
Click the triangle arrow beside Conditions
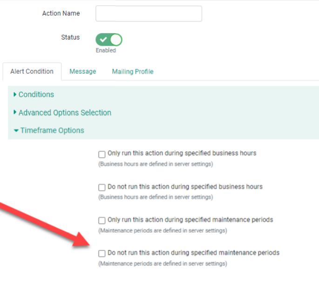coord(15,95)
